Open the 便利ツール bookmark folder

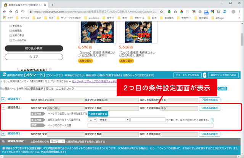click(x=137, y=18)
